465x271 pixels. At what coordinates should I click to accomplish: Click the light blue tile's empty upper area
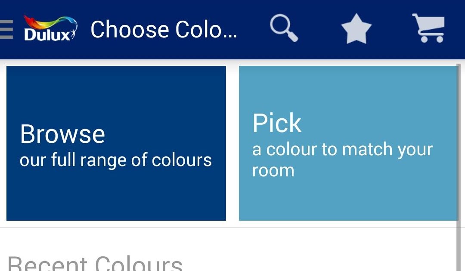click(x=348, y=86)
